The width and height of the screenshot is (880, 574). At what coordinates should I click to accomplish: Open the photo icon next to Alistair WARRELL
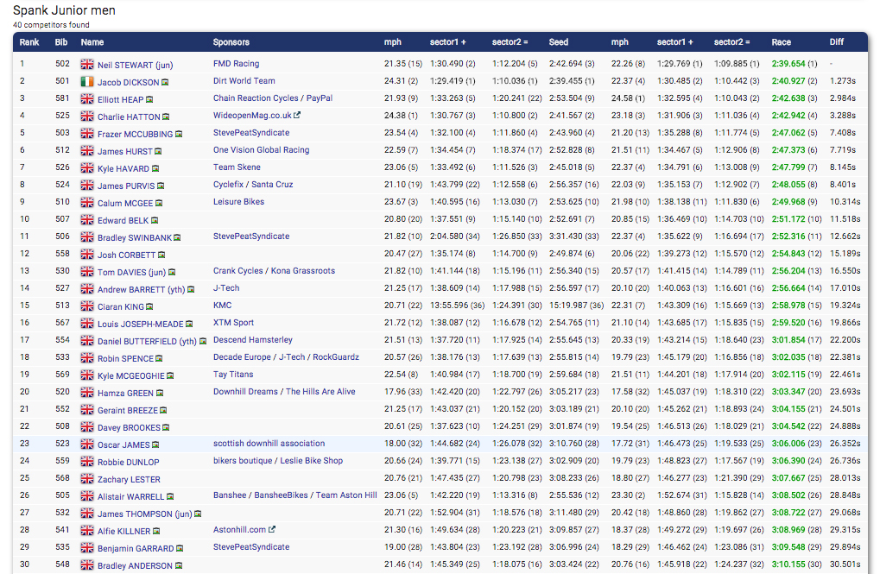click(x=170, y=497)
